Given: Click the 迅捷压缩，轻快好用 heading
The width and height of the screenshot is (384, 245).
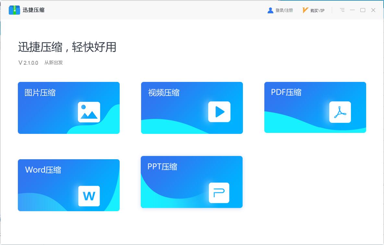Looking at the screenshot, I should tap(68, 47).
